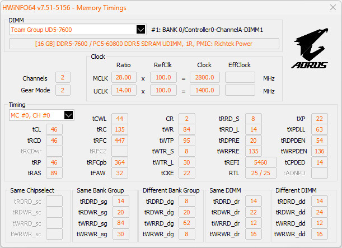Select the Gear Mode value box
Image resolution: width=342 pixels, height=248 pixels.
[63, 90]
